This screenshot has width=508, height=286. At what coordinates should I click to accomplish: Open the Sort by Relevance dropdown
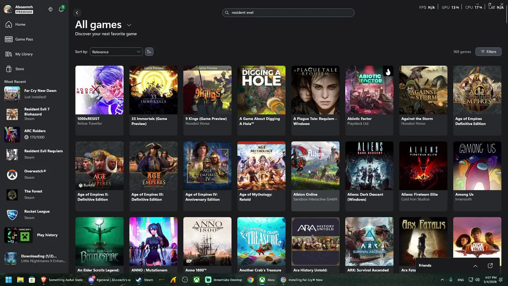point(116,52)
